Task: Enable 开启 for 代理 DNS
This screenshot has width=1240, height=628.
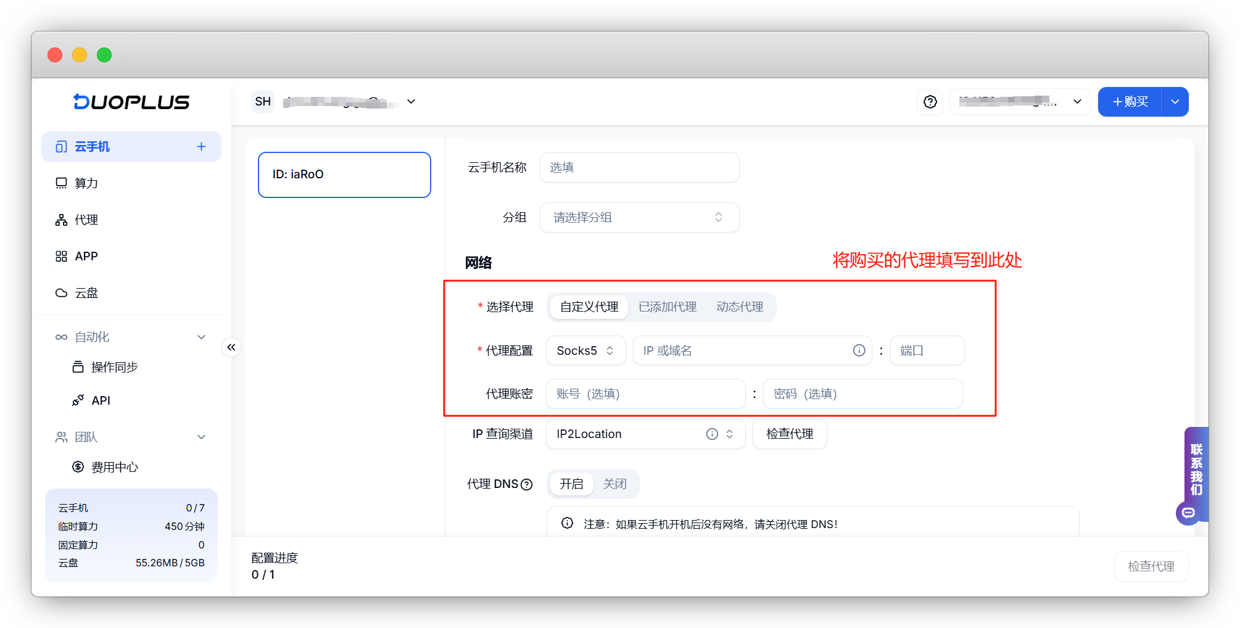Action: coord(571,484)
